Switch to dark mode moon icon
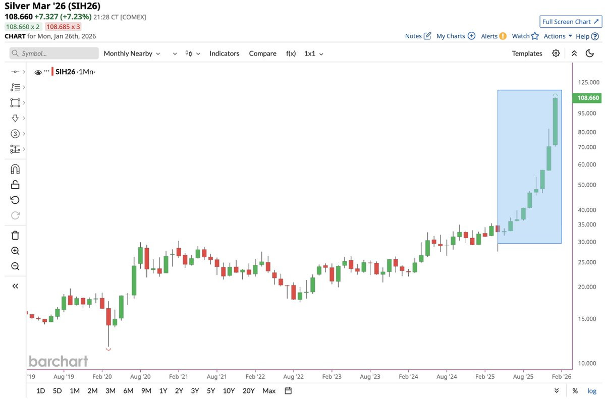 point(589,53)
